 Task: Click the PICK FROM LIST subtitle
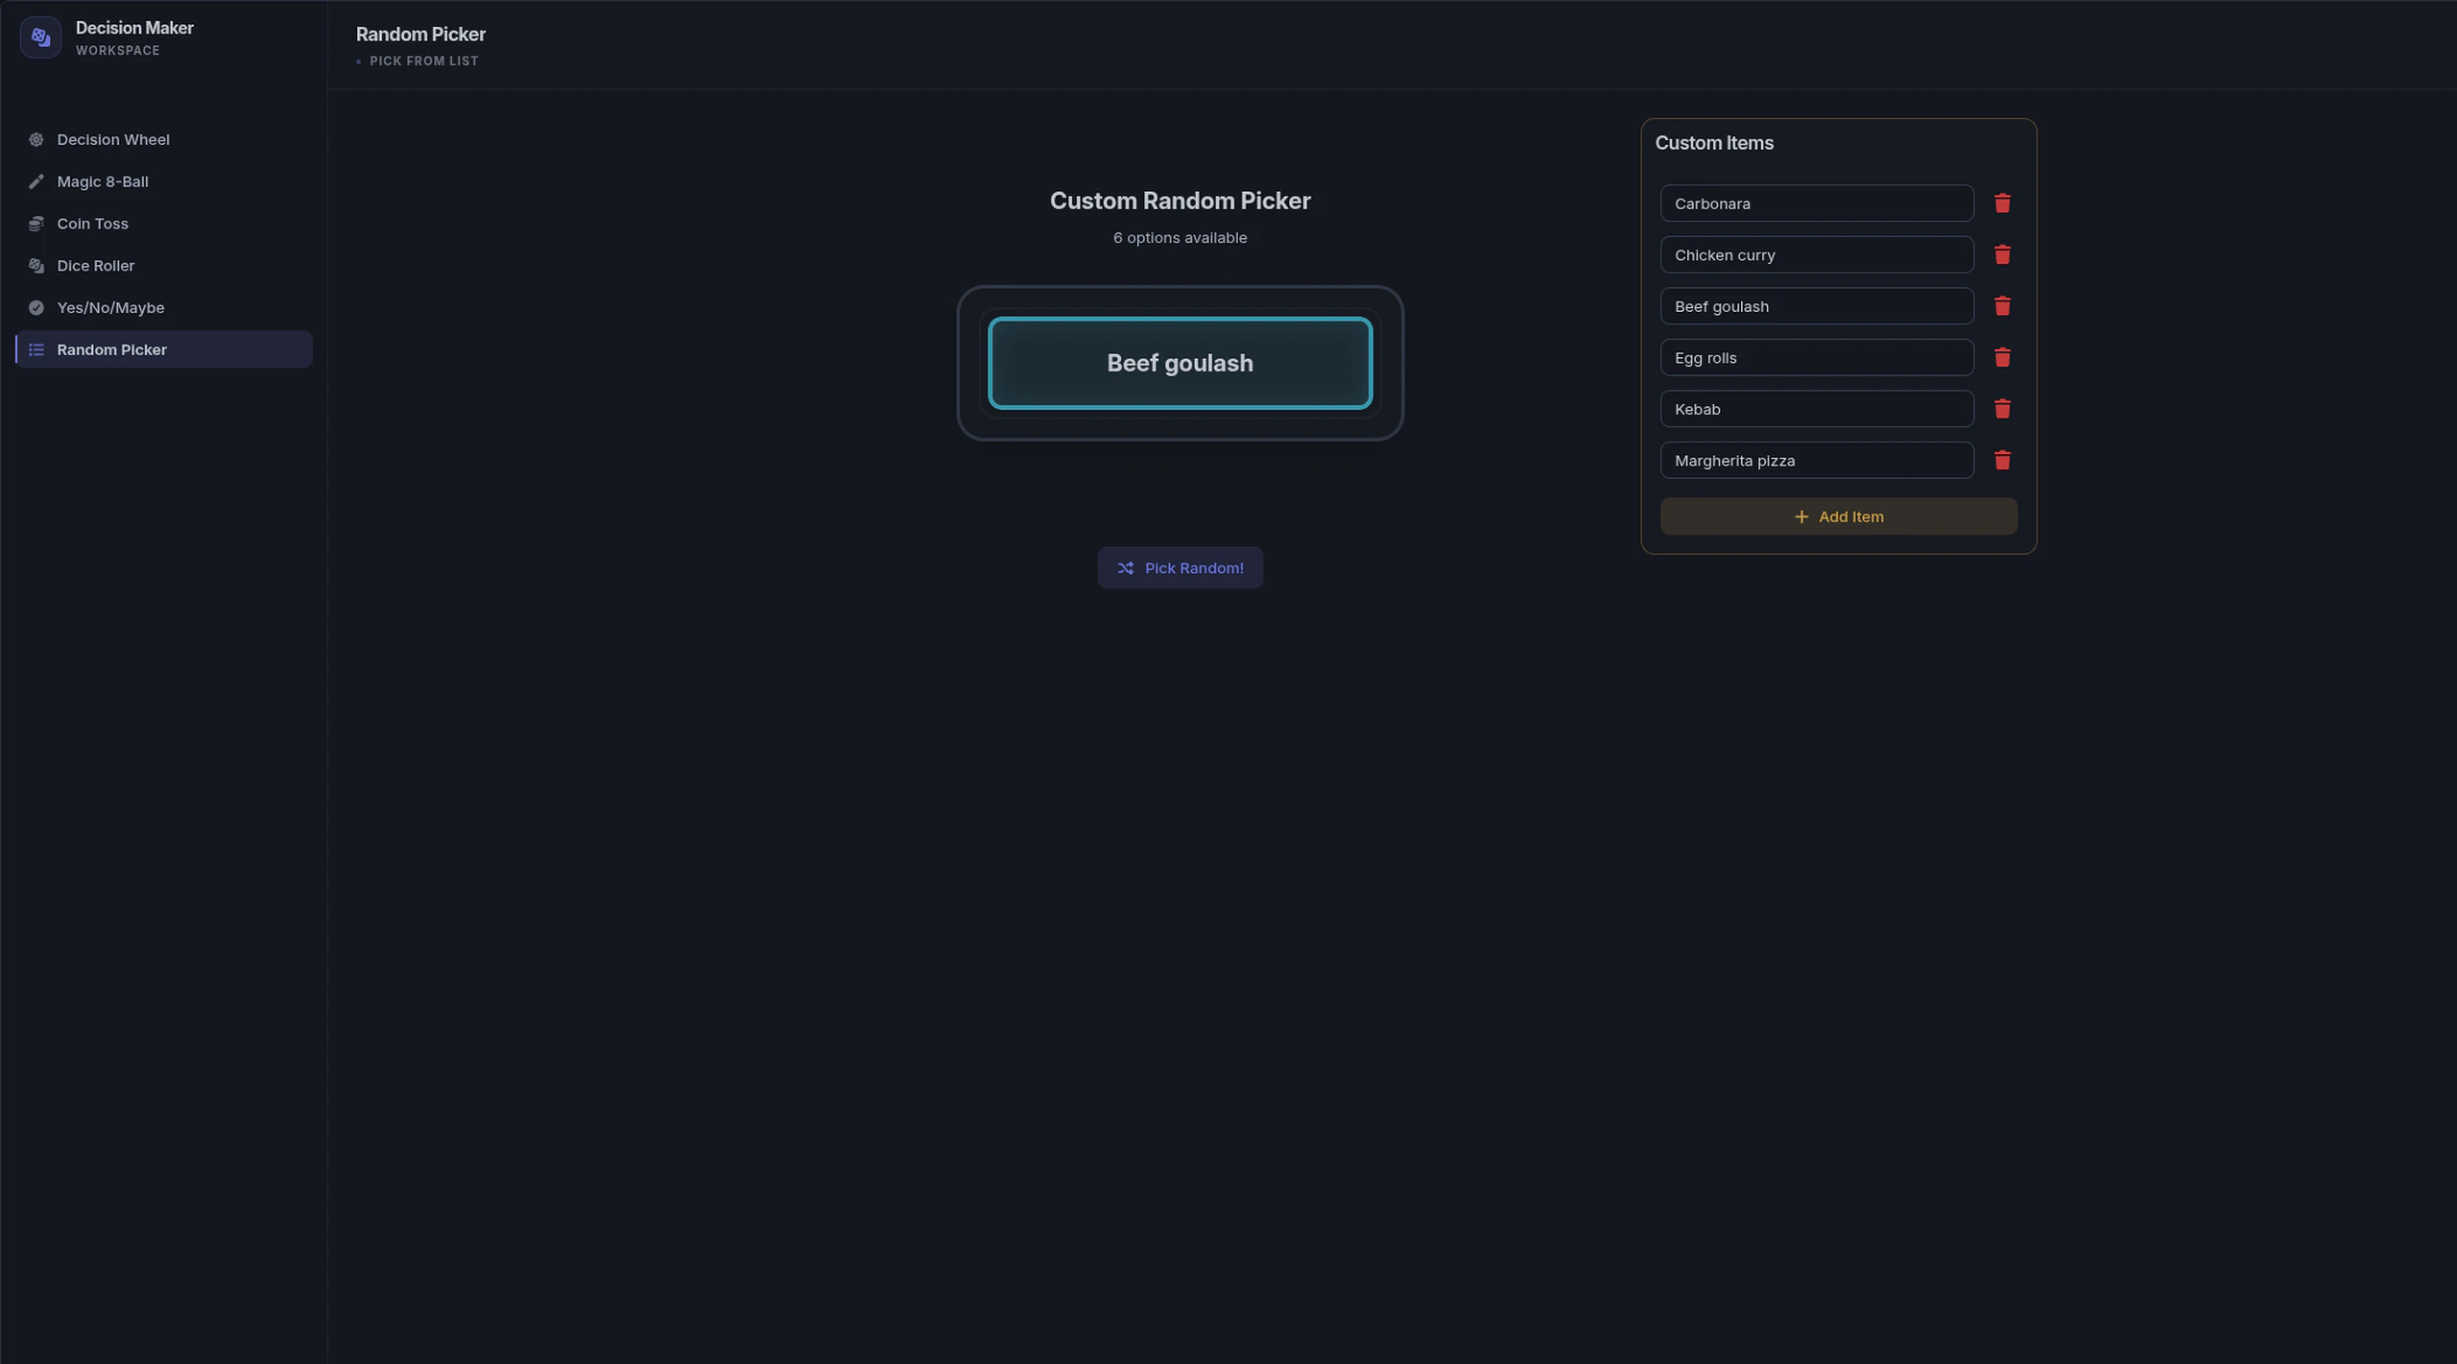(424, 61)
